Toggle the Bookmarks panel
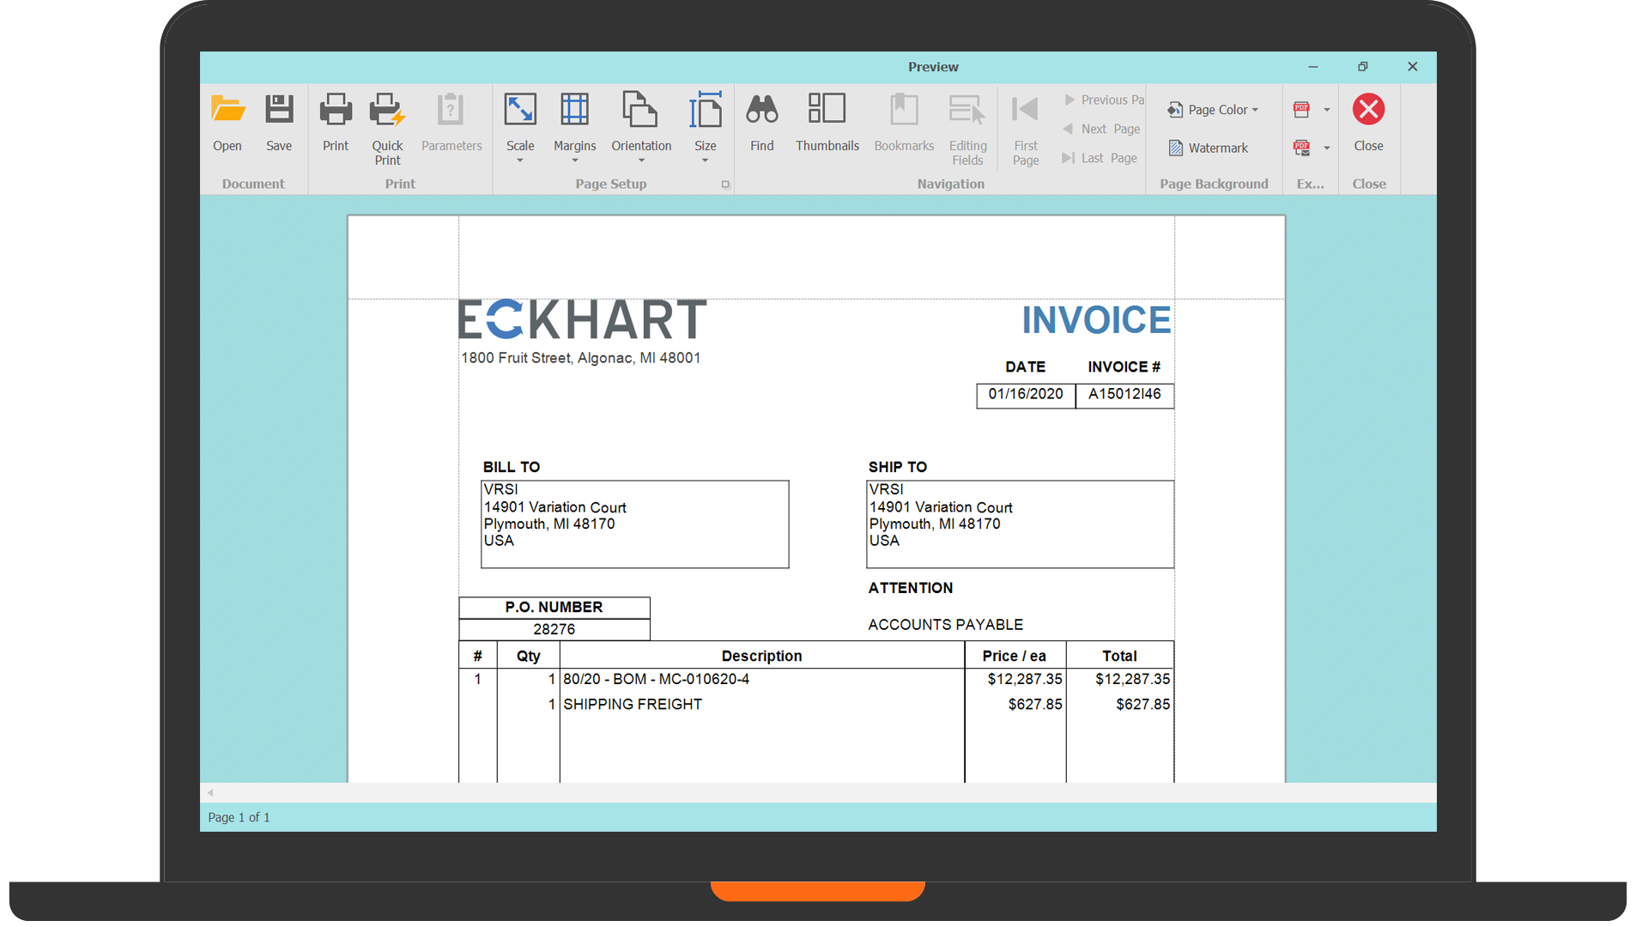 (x=904, y=110)
